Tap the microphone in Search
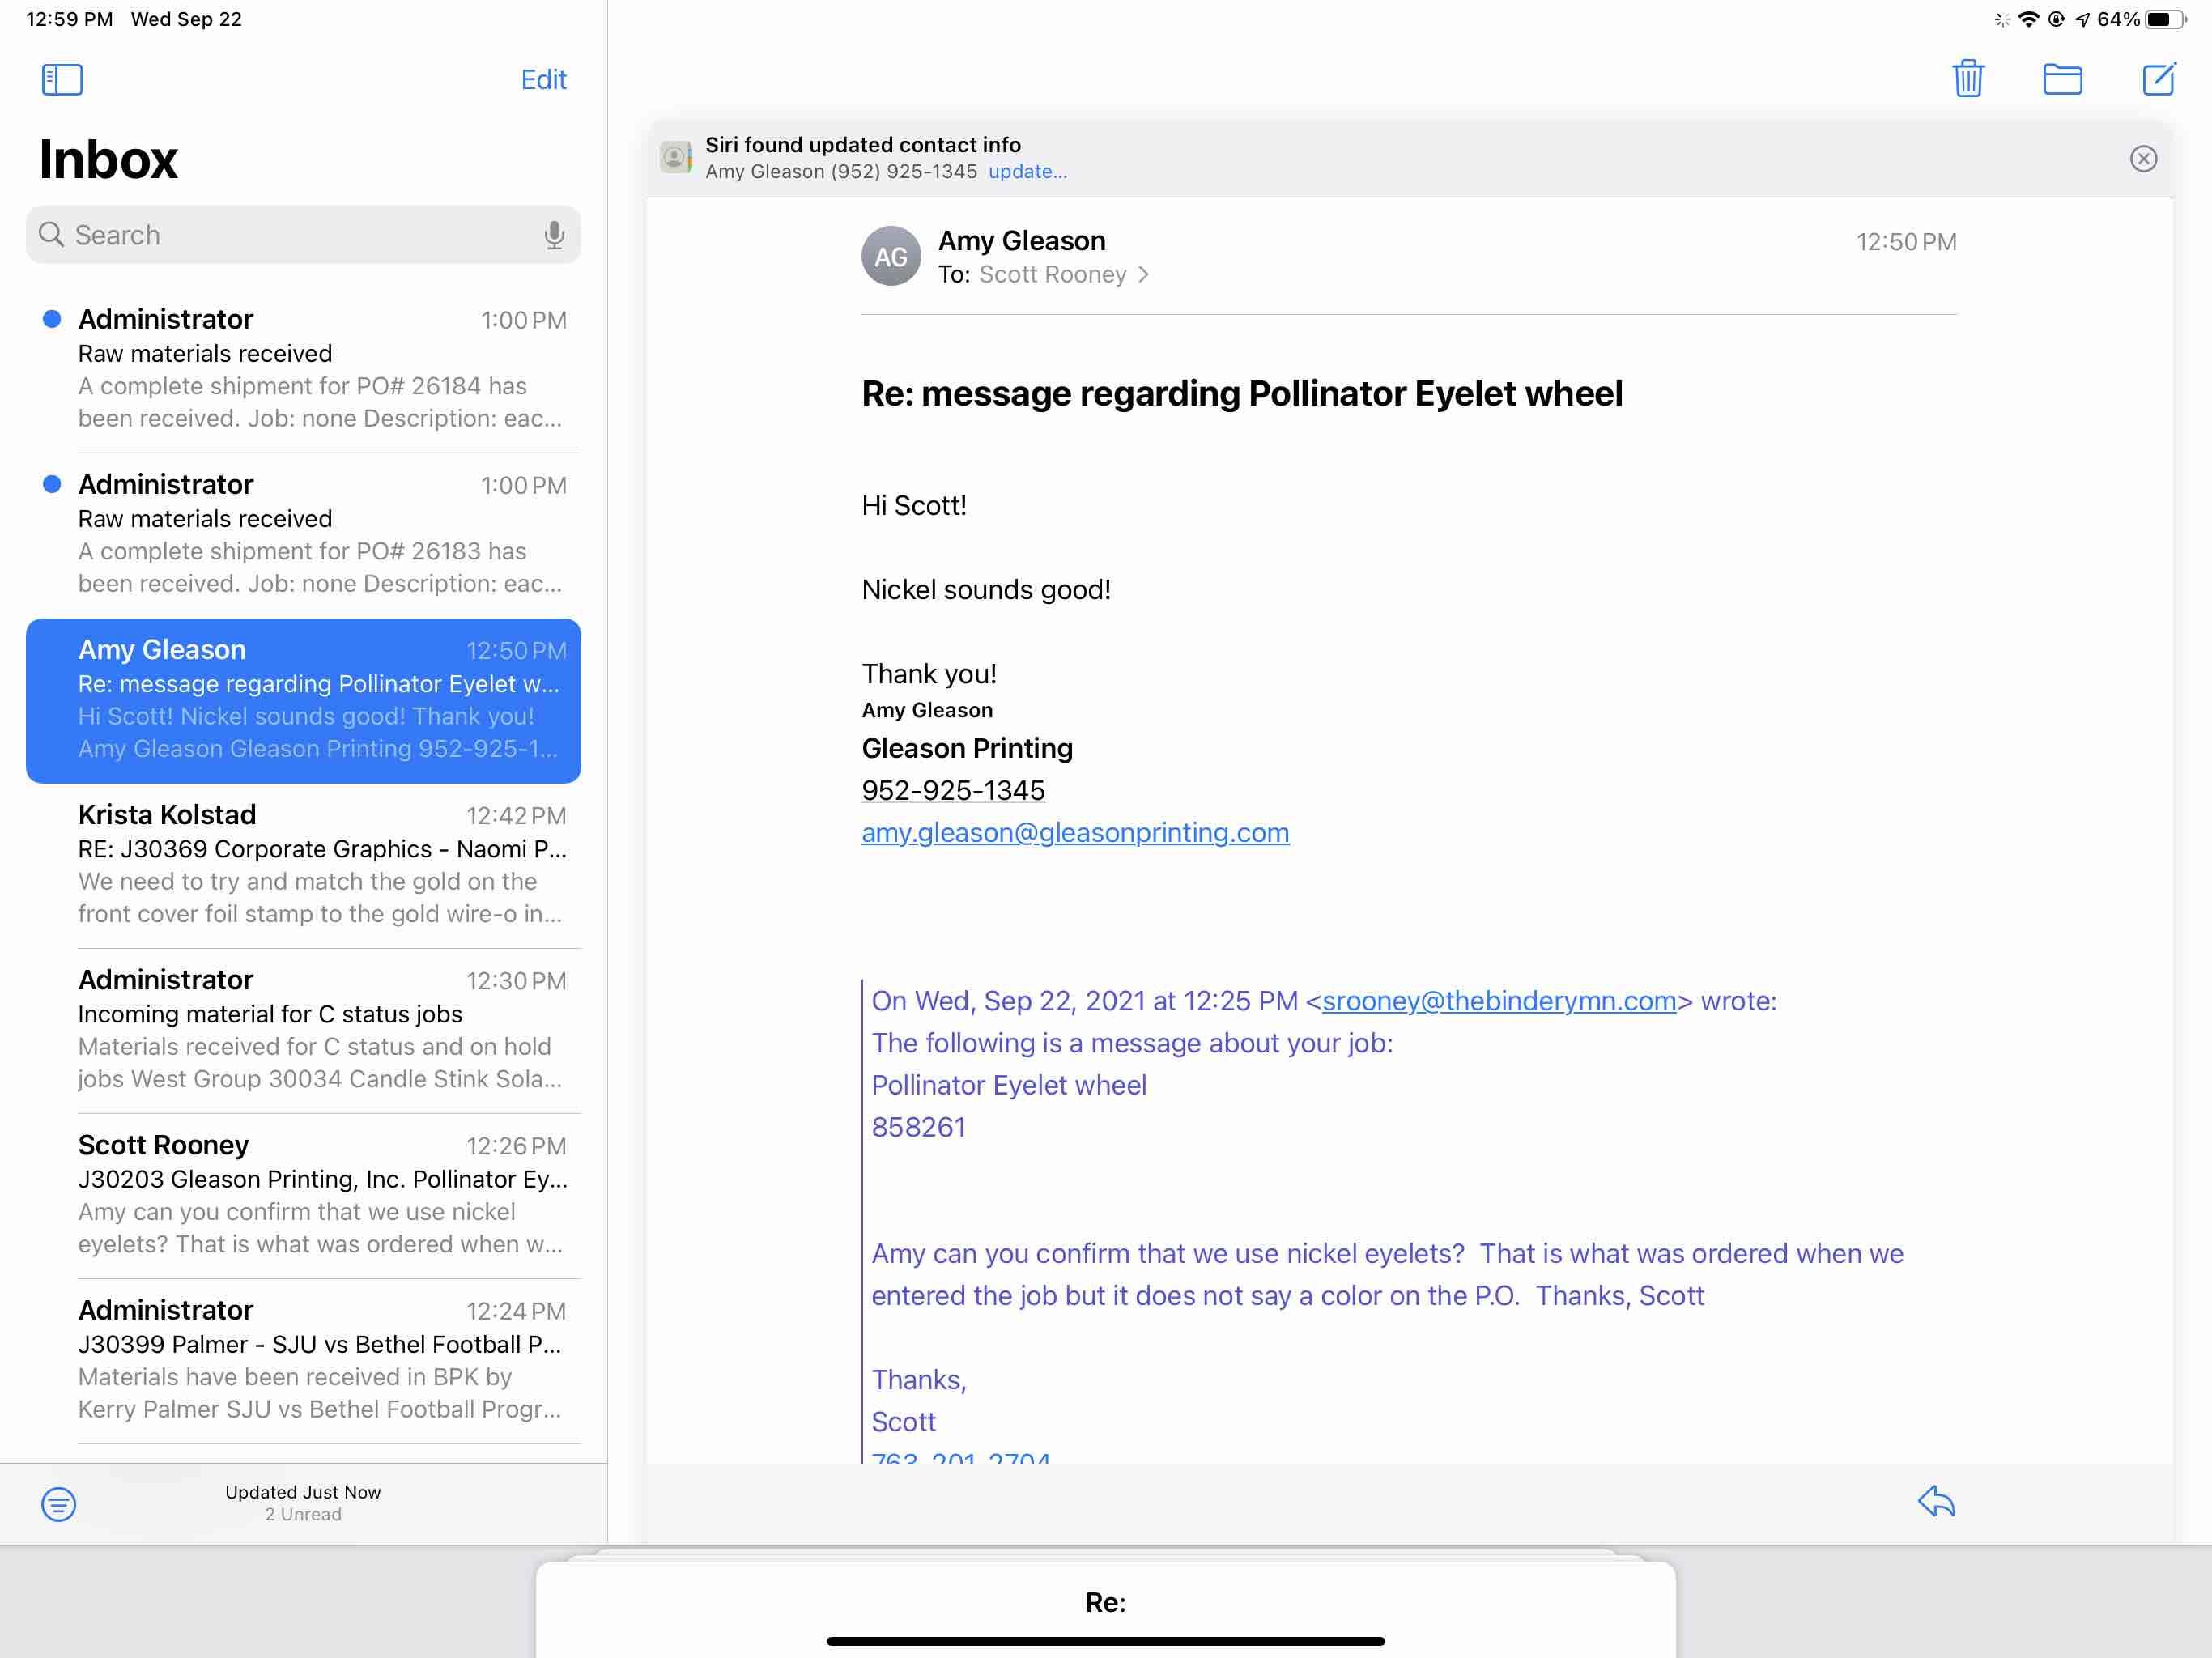This screenshot has height=1658, width=2212. point(553,235)
